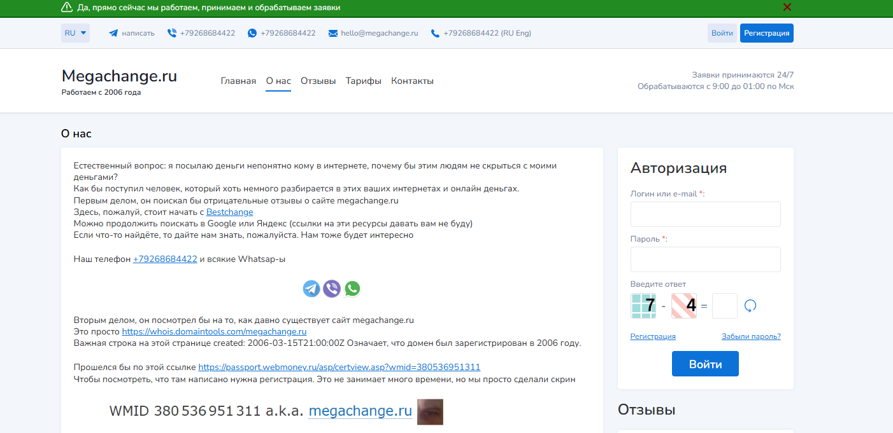This screenshot has width=893, height=433.
Task: Dismiss the green announcement banner
Action: pos(787,8)
